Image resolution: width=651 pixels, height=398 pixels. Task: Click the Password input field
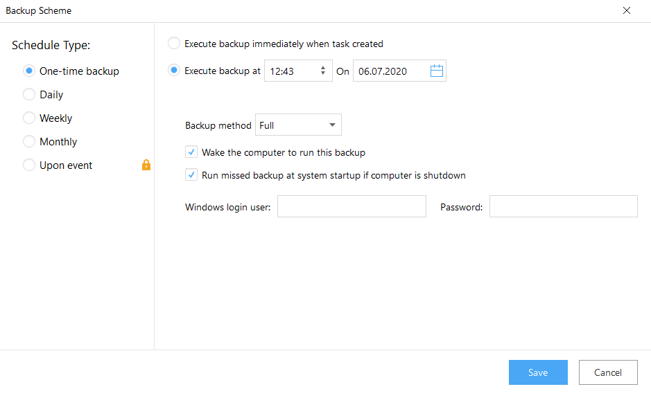563,206
